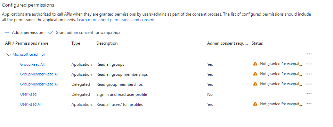The image size is (333, 127).
Task: Open more options for Application GroupMember.Read.All
Action: coord(309,74)
